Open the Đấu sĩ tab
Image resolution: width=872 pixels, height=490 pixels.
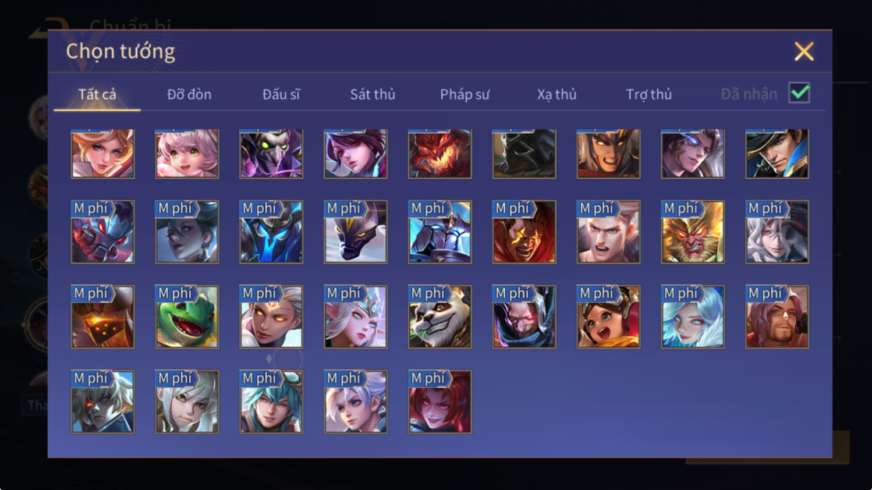pyautogui.click(x=281, y=94)
